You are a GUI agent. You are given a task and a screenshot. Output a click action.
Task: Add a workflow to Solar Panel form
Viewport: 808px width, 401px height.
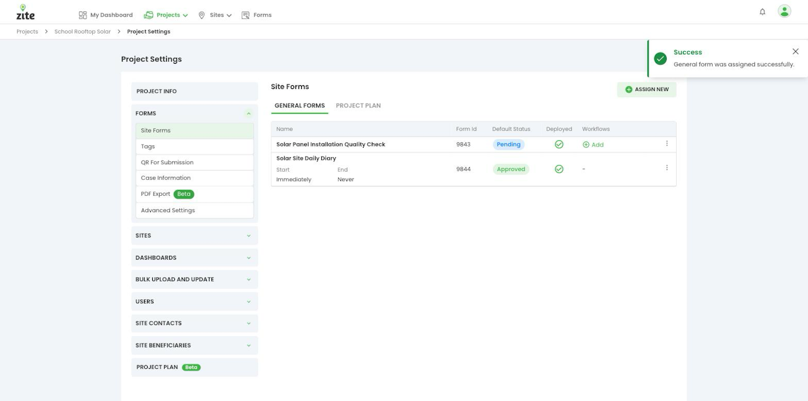593,145
